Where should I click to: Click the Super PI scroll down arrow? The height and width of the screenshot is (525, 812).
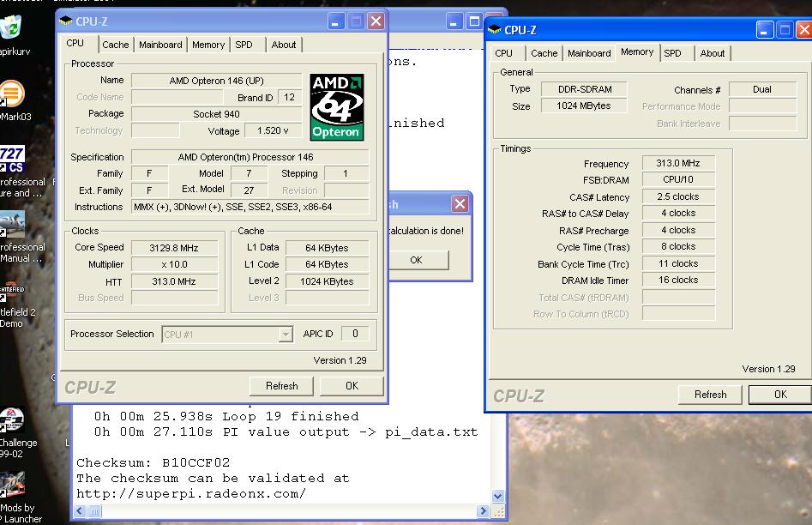(x=497, y=496)
